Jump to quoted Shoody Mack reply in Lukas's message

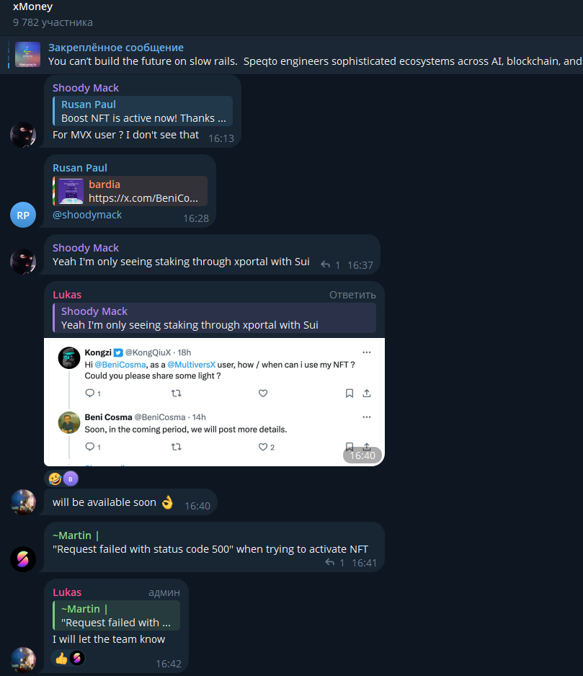214,318
